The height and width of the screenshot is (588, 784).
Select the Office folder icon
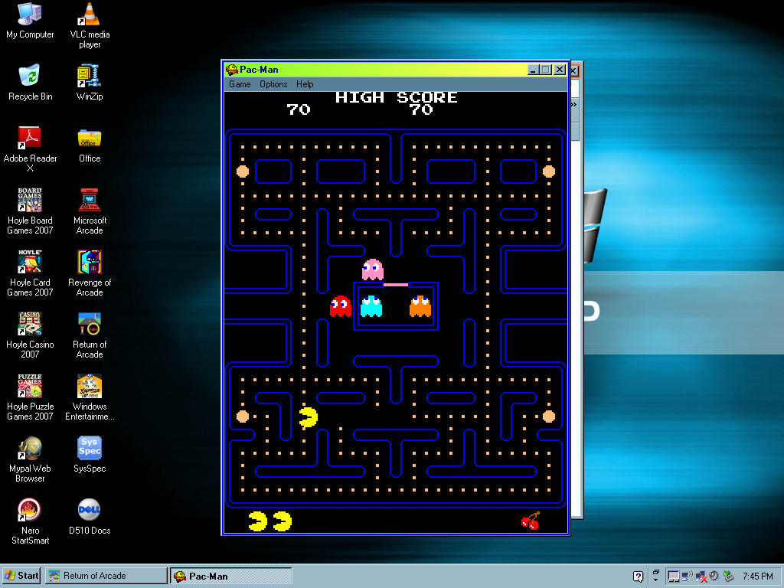(x=90, y=145)
